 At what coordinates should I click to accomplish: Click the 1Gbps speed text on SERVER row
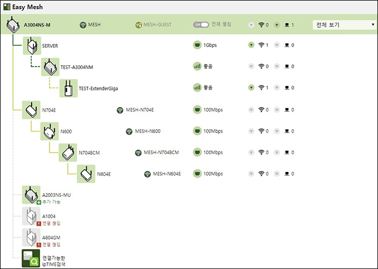tap(210, 45)
